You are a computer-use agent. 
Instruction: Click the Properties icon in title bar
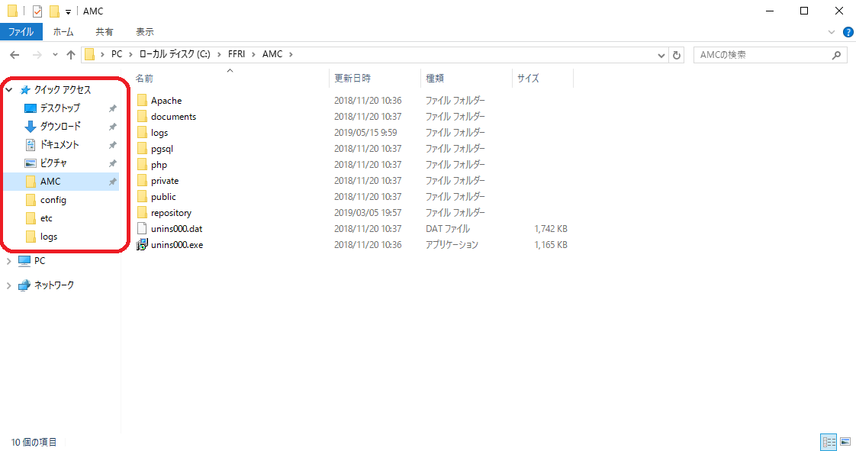(x=37, y=11)
